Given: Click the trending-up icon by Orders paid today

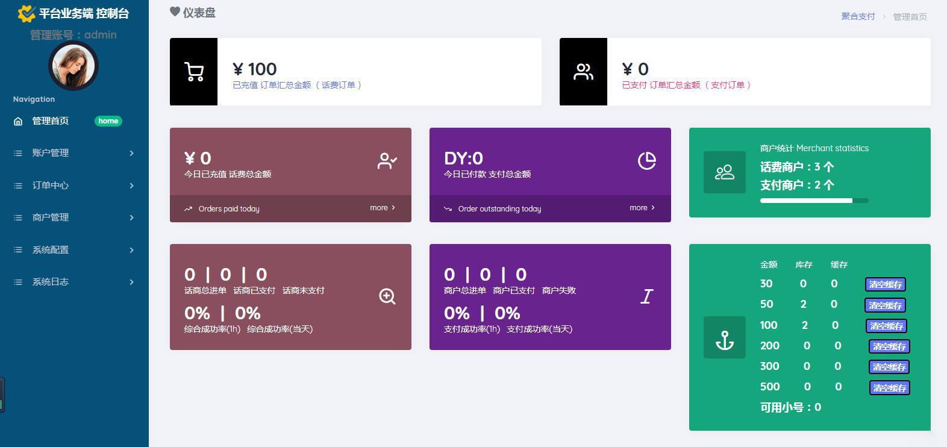Looking at the screenshot, I should click(188, 209).
